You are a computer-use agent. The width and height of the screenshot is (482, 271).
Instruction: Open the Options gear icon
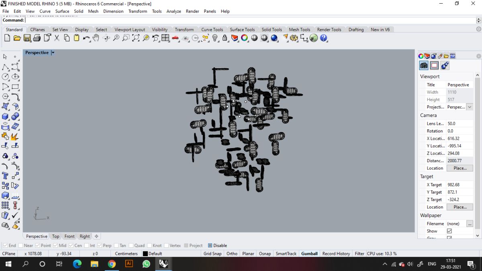(294, 38)
